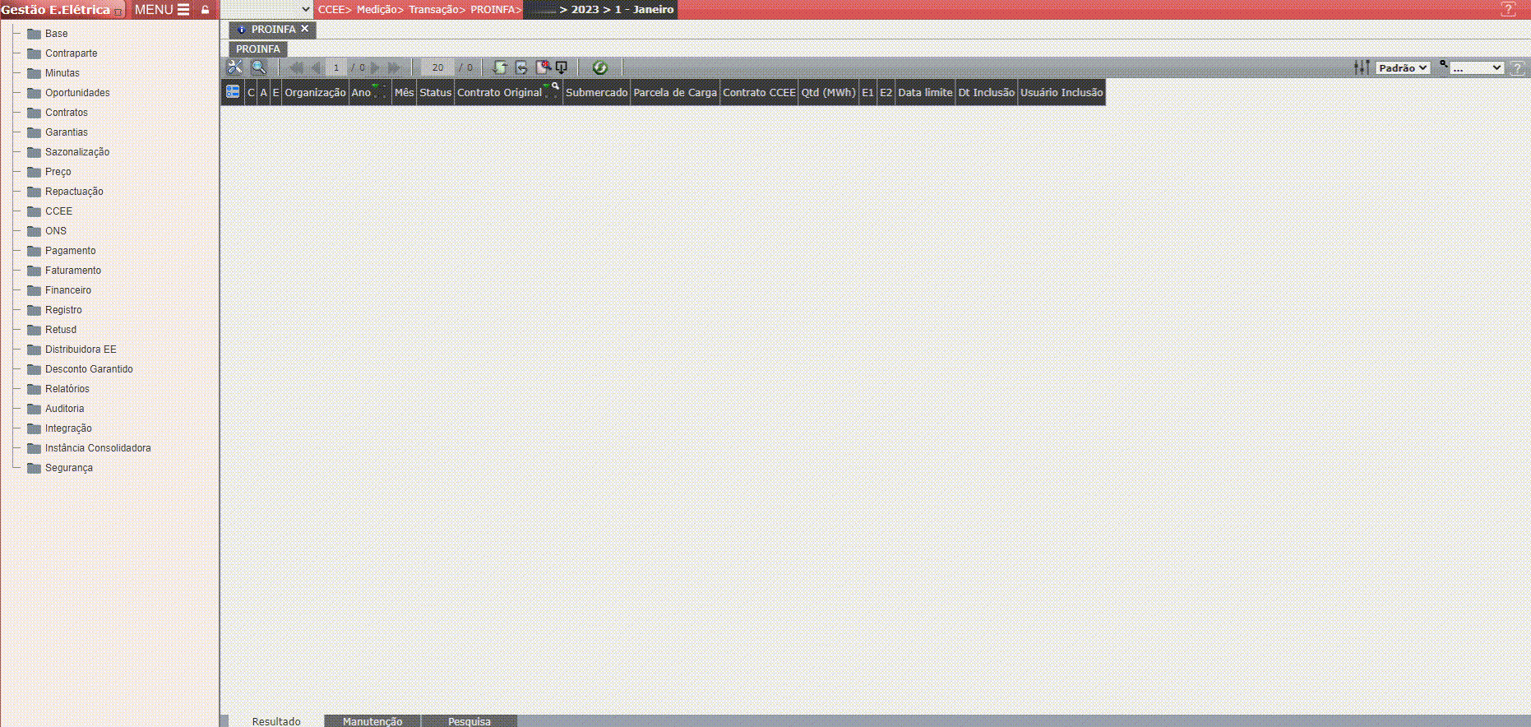Click the lock icon next to MENU
Image resolution: width=1531 pixels, height=727 pixels.
coord(206,10)
